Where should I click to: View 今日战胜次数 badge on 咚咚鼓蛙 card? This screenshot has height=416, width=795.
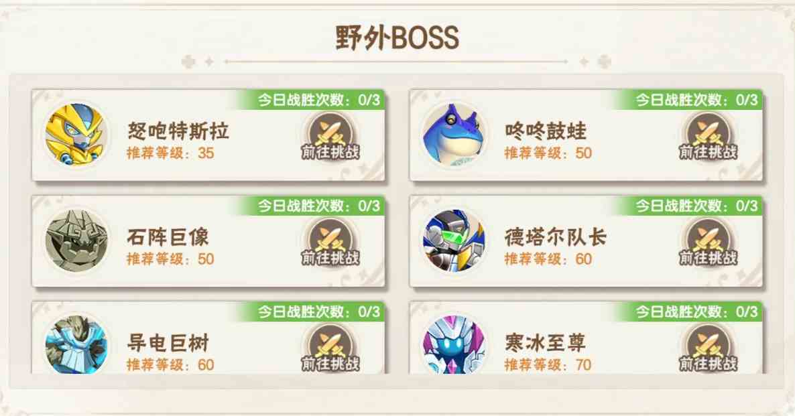(696, 100)
